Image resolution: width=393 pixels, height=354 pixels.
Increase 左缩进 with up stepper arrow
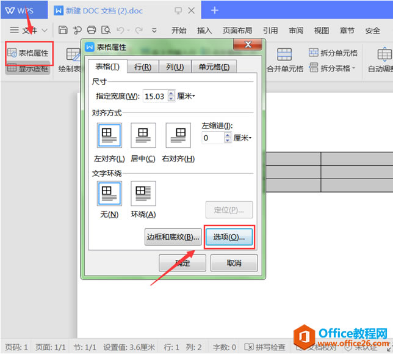pos(228,135)
